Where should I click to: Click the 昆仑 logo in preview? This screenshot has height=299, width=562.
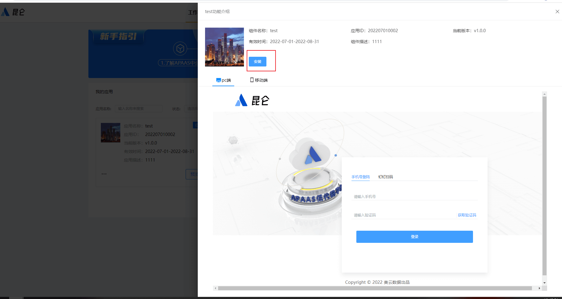[x=252, y=100]
